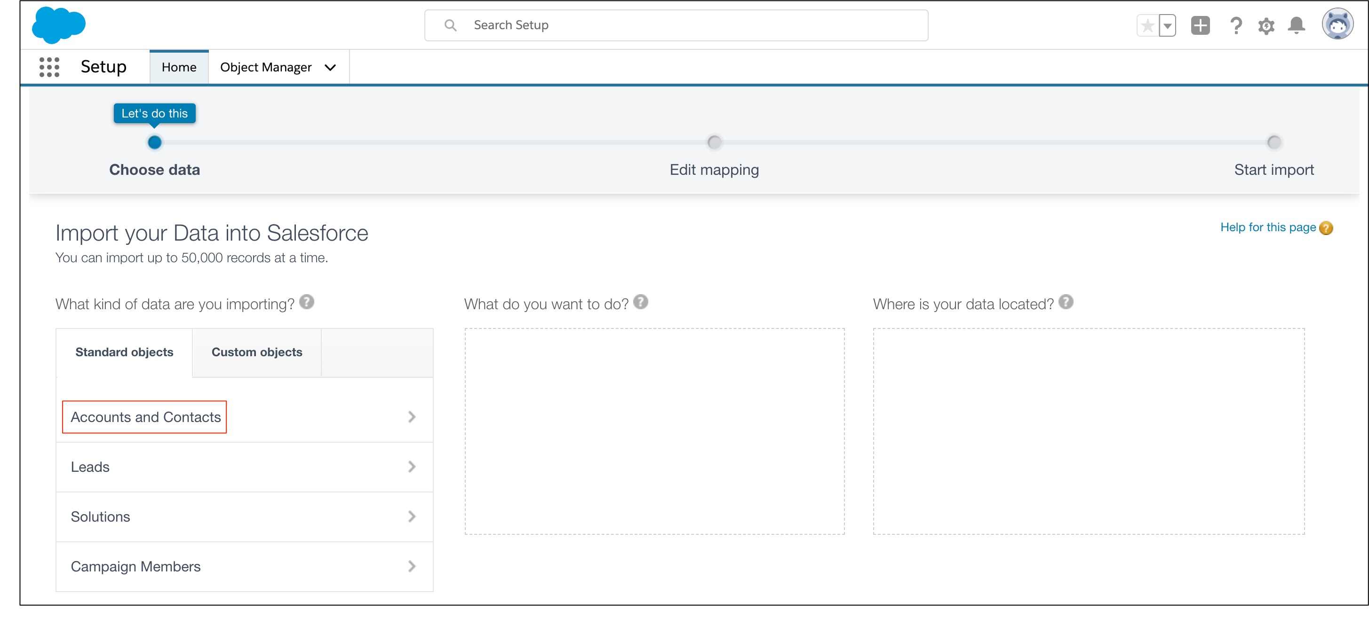Switch to the Custom objects tab

pyautogui.click(x=257, y=352)
